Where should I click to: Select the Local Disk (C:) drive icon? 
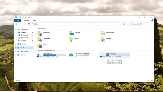point(39,55)
